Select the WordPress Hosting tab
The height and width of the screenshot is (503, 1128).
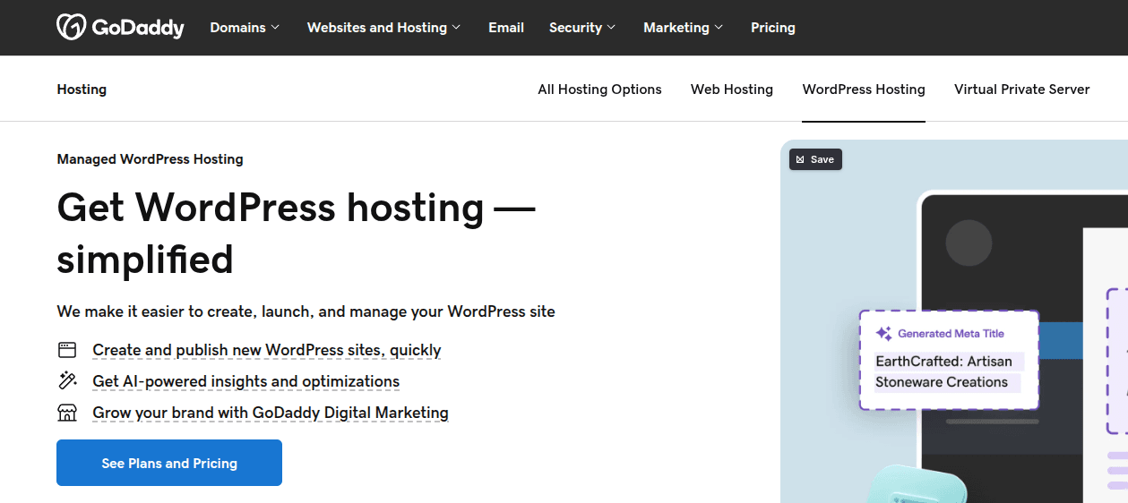[864, 90]
